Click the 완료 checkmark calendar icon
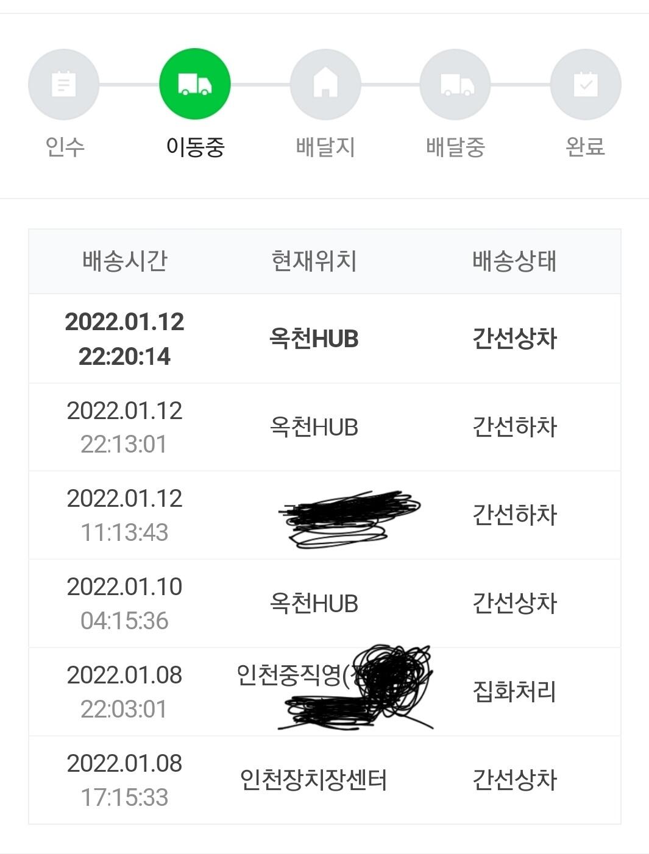649x854 pixels. [586, 84]
